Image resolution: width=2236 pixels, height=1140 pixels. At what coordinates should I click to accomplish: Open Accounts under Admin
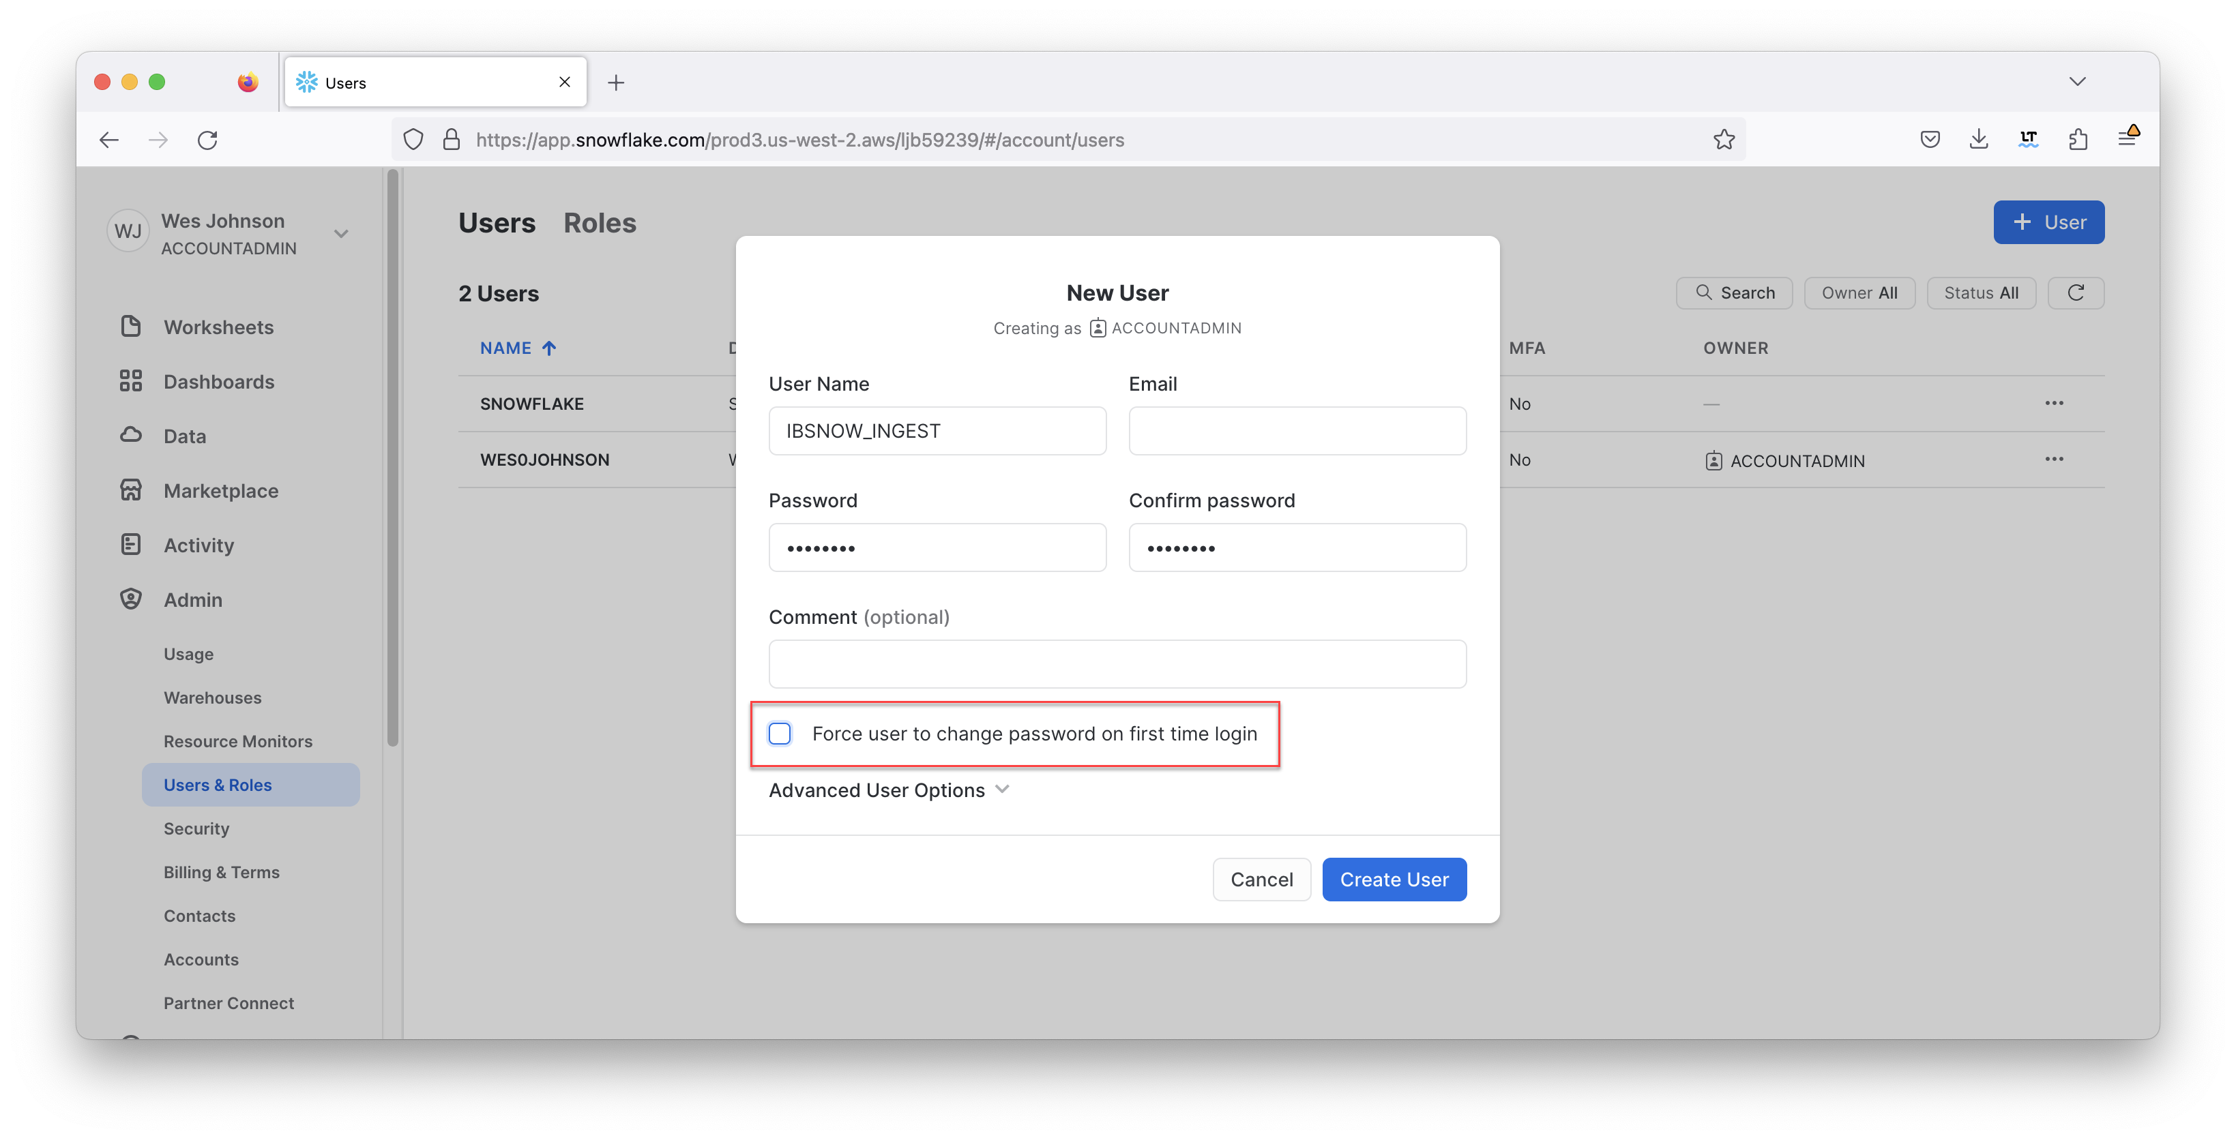[201, 959]
